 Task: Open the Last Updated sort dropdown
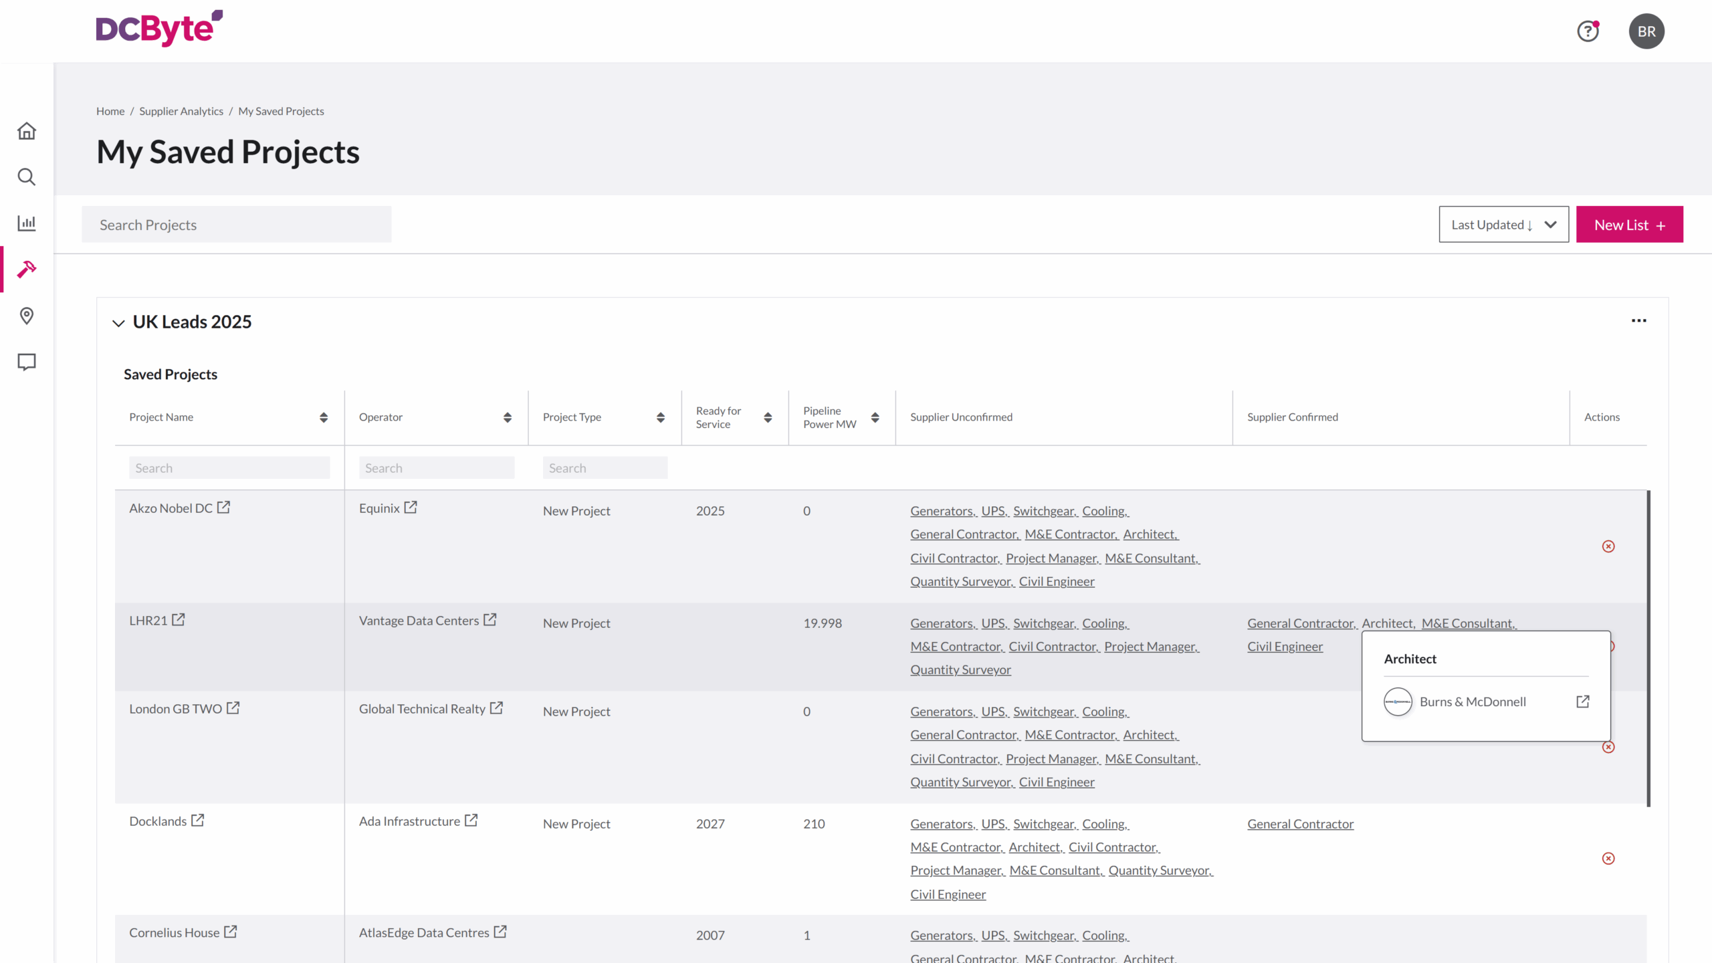tap(1503, 225)
